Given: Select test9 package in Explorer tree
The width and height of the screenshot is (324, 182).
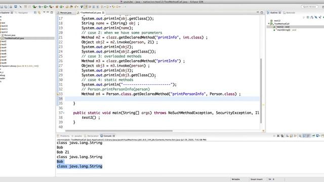Looking at the screenshot, I should 4,63.
